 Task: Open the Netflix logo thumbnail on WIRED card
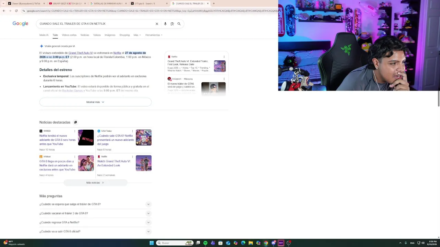pyautogui.click(x=86, y=138)
